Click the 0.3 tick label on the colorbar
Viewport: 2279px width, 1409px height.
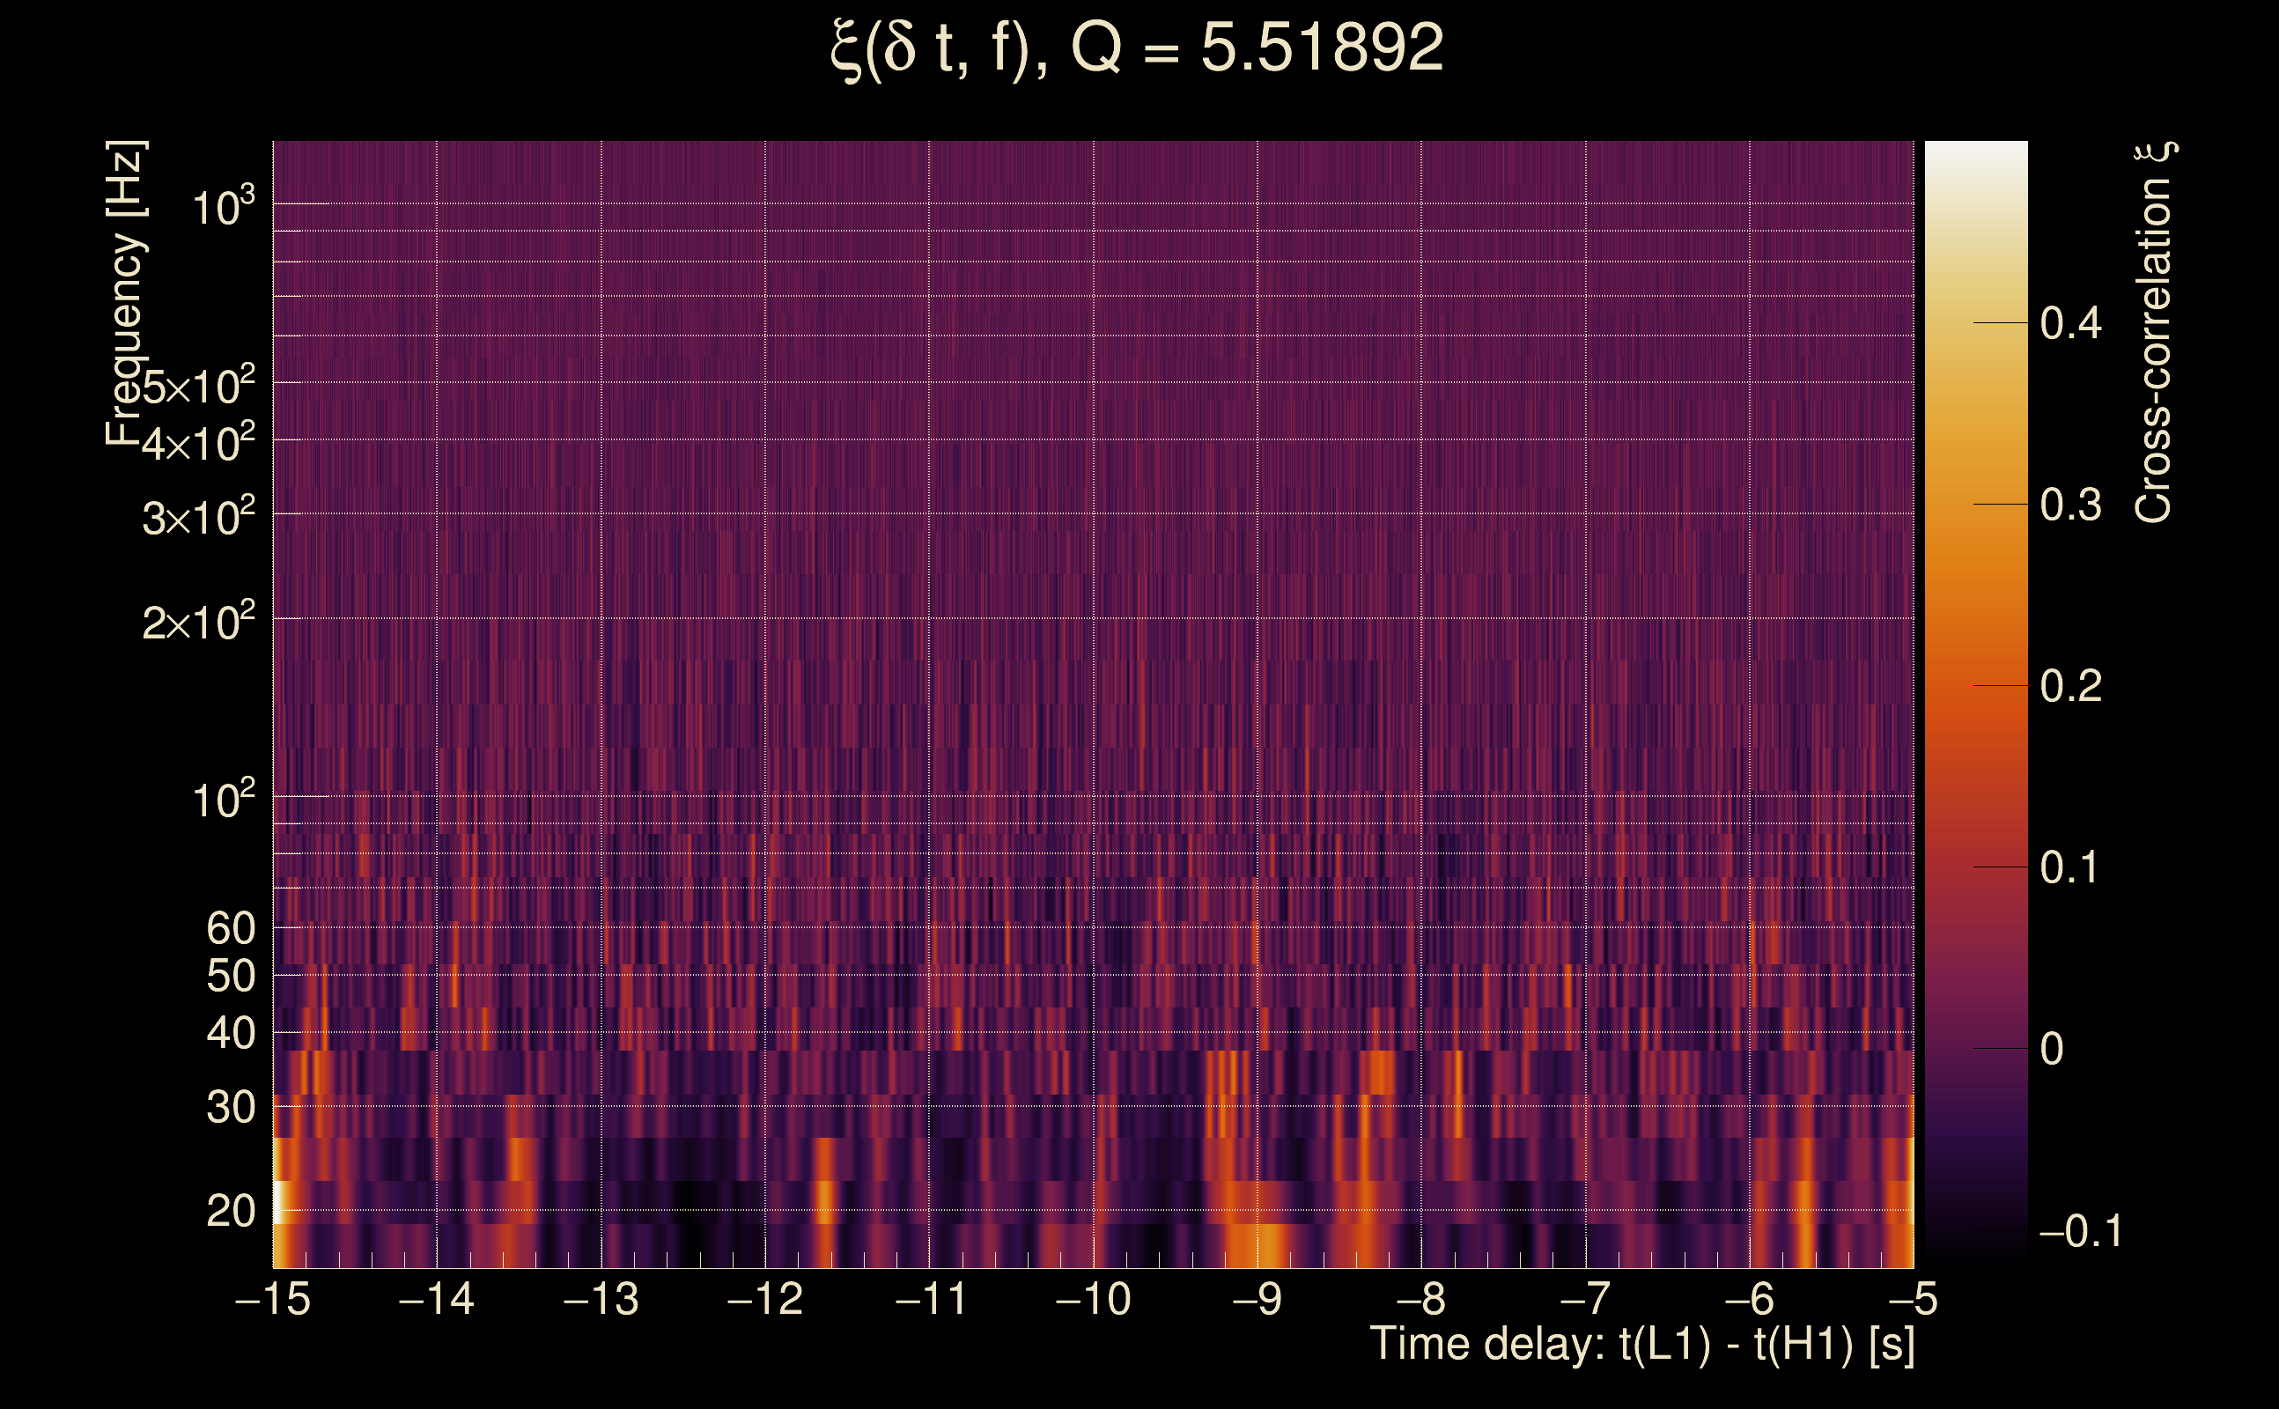(2070, 505)
